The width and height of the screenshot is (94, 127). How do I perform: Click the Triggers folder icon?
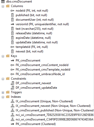click(x=8, y=92)
